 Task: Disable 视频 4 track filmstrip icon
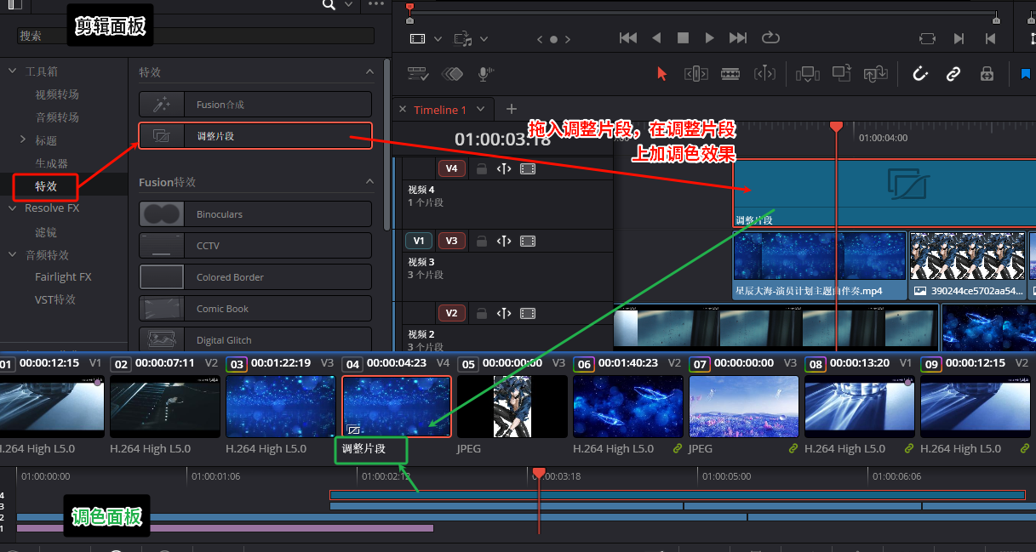click(x=528, y=168)
